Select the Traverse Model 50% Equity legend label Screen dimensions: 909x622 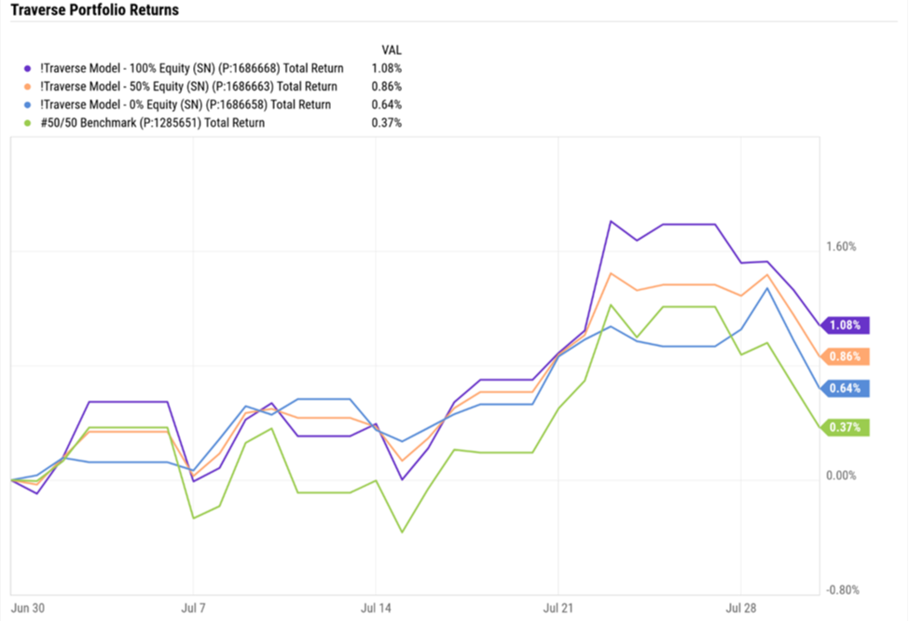tap(185, 87)
